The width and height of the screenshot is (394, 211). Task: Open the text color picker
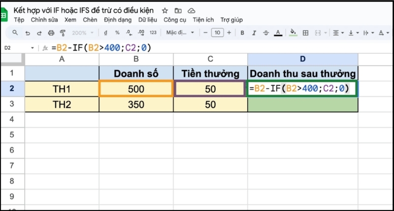coord(278,33)
